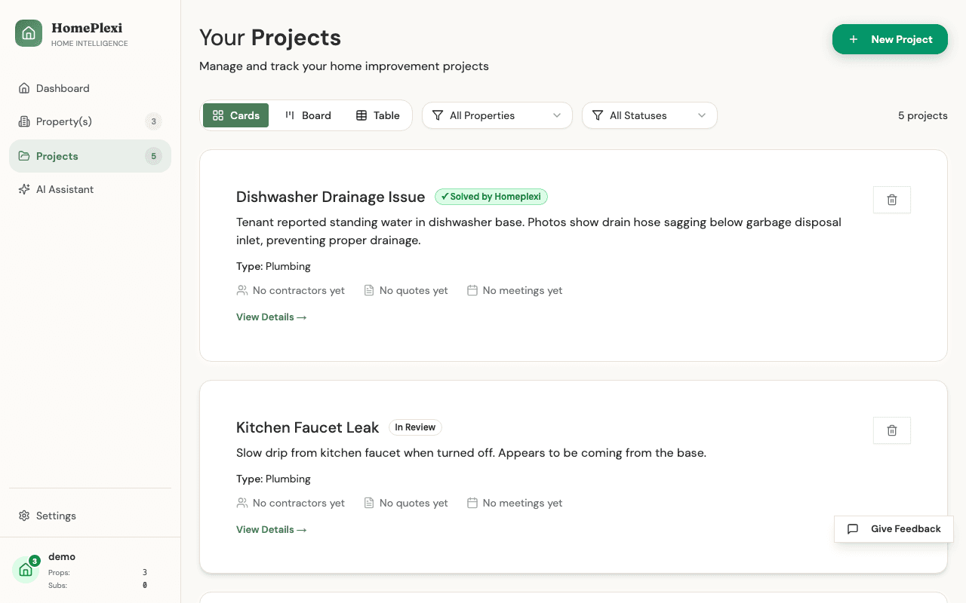Delete the Dishwasher Drainage Issue project
This screenshot has height=603, width=966.
pyautogui.click(x=891, y=200)
